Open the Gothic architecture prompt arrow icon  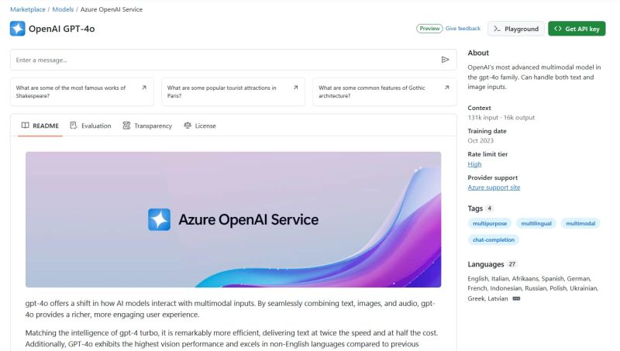(447, 88)
